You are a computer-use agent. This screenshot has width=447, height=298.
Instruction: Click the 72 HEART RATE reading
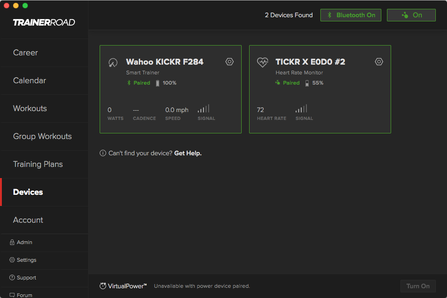pos(271,113)
